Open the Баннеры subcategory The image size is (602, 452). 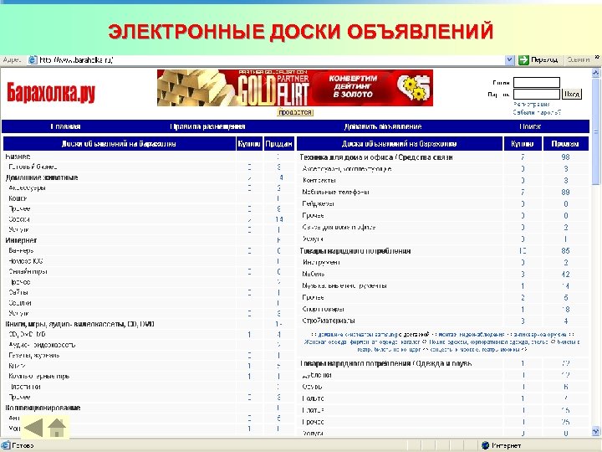(21, 250)
